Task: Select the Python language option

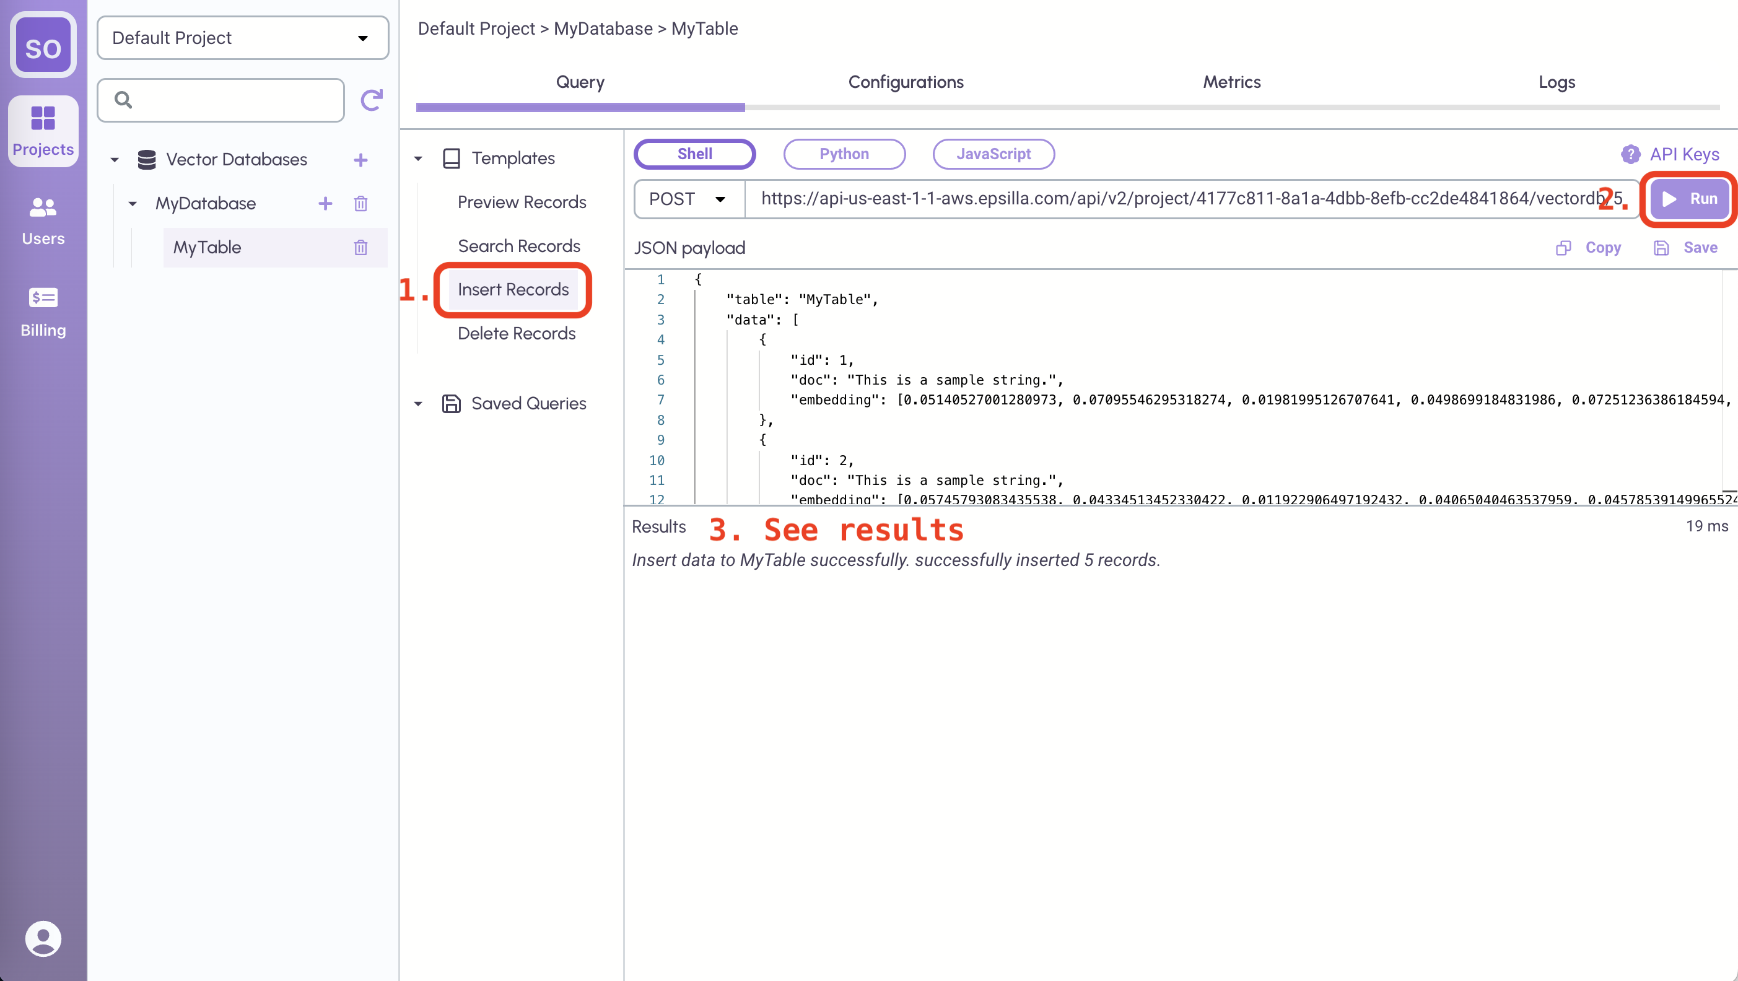Action: [x=844, y=154]
